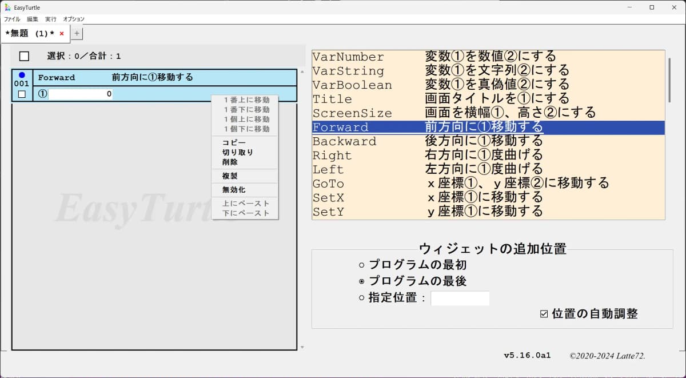Check the selection box of widget 001
This screenshot has height=378, width=686.
pyautogui.click(x=22, y=94)
